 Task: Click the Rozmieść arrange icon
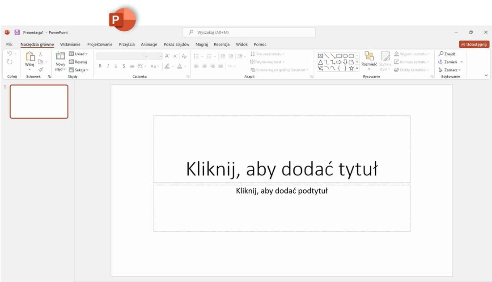[369, 57]
